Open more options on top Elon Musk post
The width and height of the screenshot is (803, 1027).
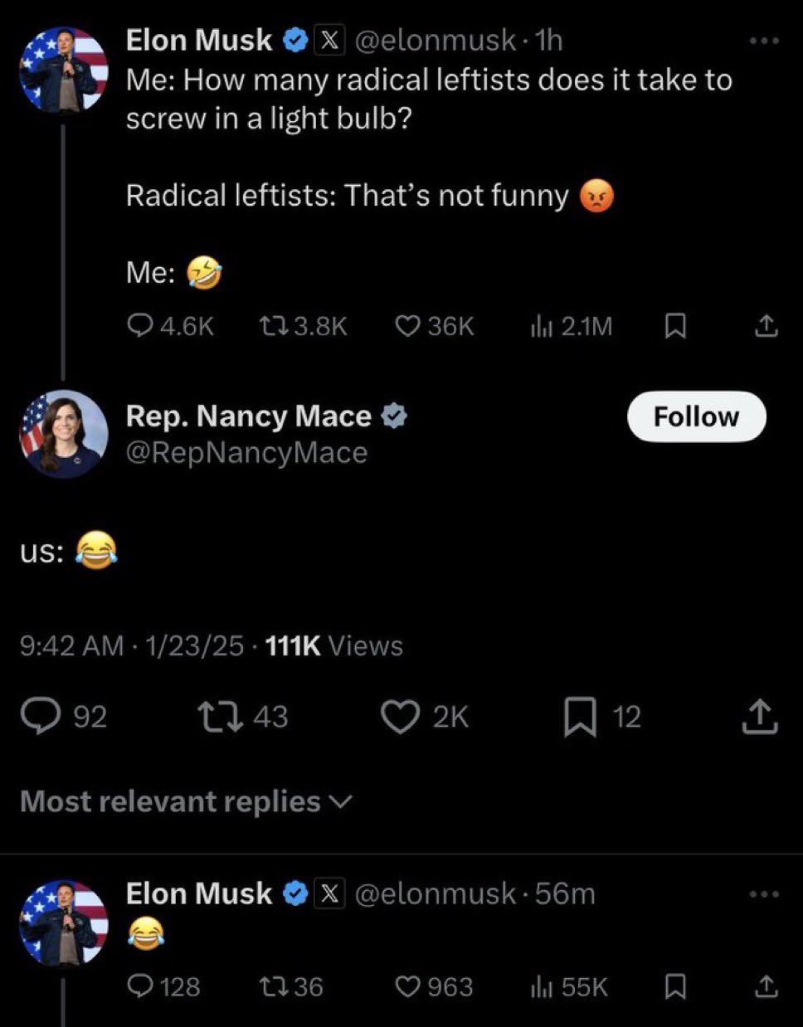(764, 41)
